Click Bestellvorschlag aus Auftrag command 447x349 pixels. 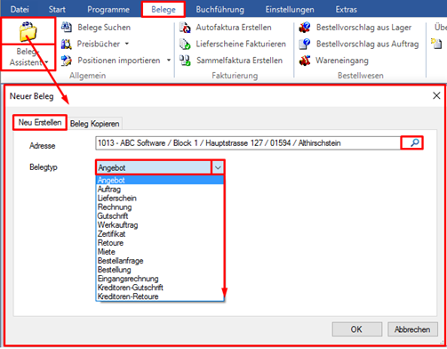coord(367,44)
